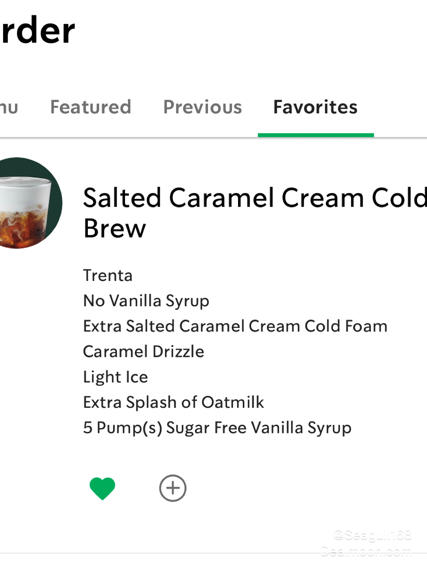427x569 pixels.
Task: Click the @Seagull168 watermark text
Action: pos(372,535)
